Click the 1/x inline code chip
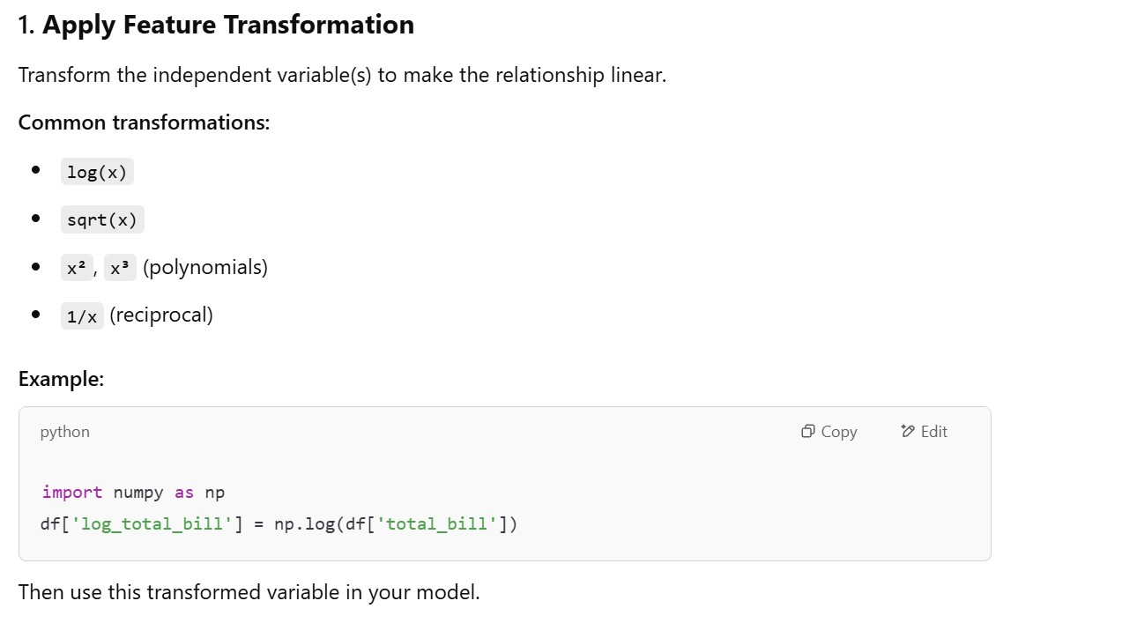Screen dimensions: 1122x638 [82, 315]
